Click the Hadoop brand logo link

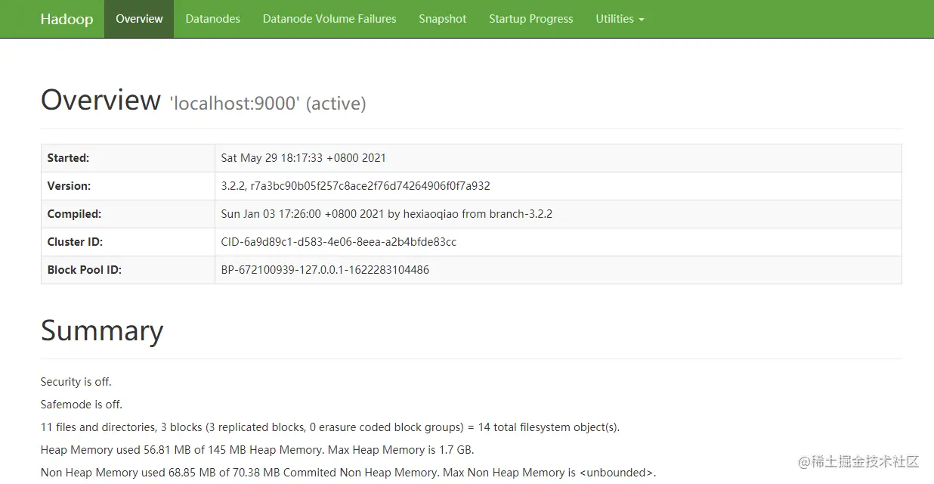click(66, 19)
